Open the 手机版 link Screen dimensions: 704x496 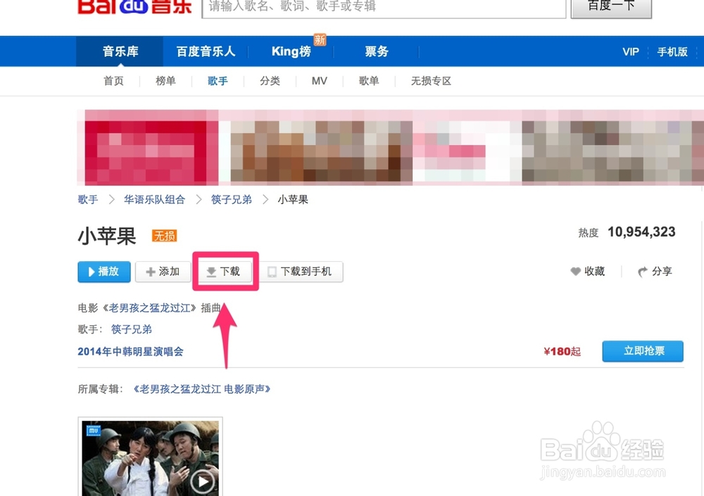(x=672, y=51)
